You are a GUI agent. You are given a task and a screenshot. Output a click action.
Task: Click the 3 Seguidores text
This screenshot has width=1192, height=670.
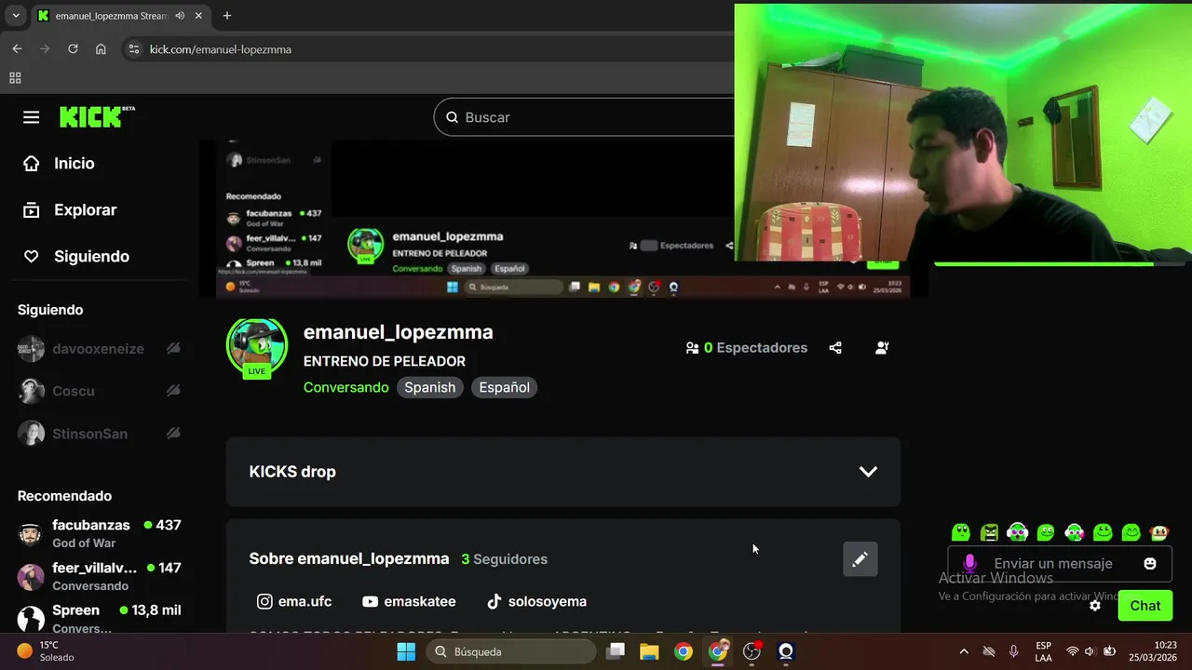[x=504, y=559]
